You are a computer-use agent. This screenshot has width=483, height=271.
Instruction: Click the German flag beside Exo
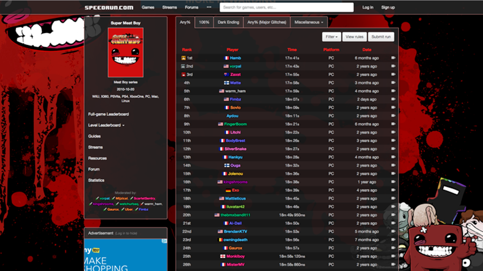coord(228,190)
